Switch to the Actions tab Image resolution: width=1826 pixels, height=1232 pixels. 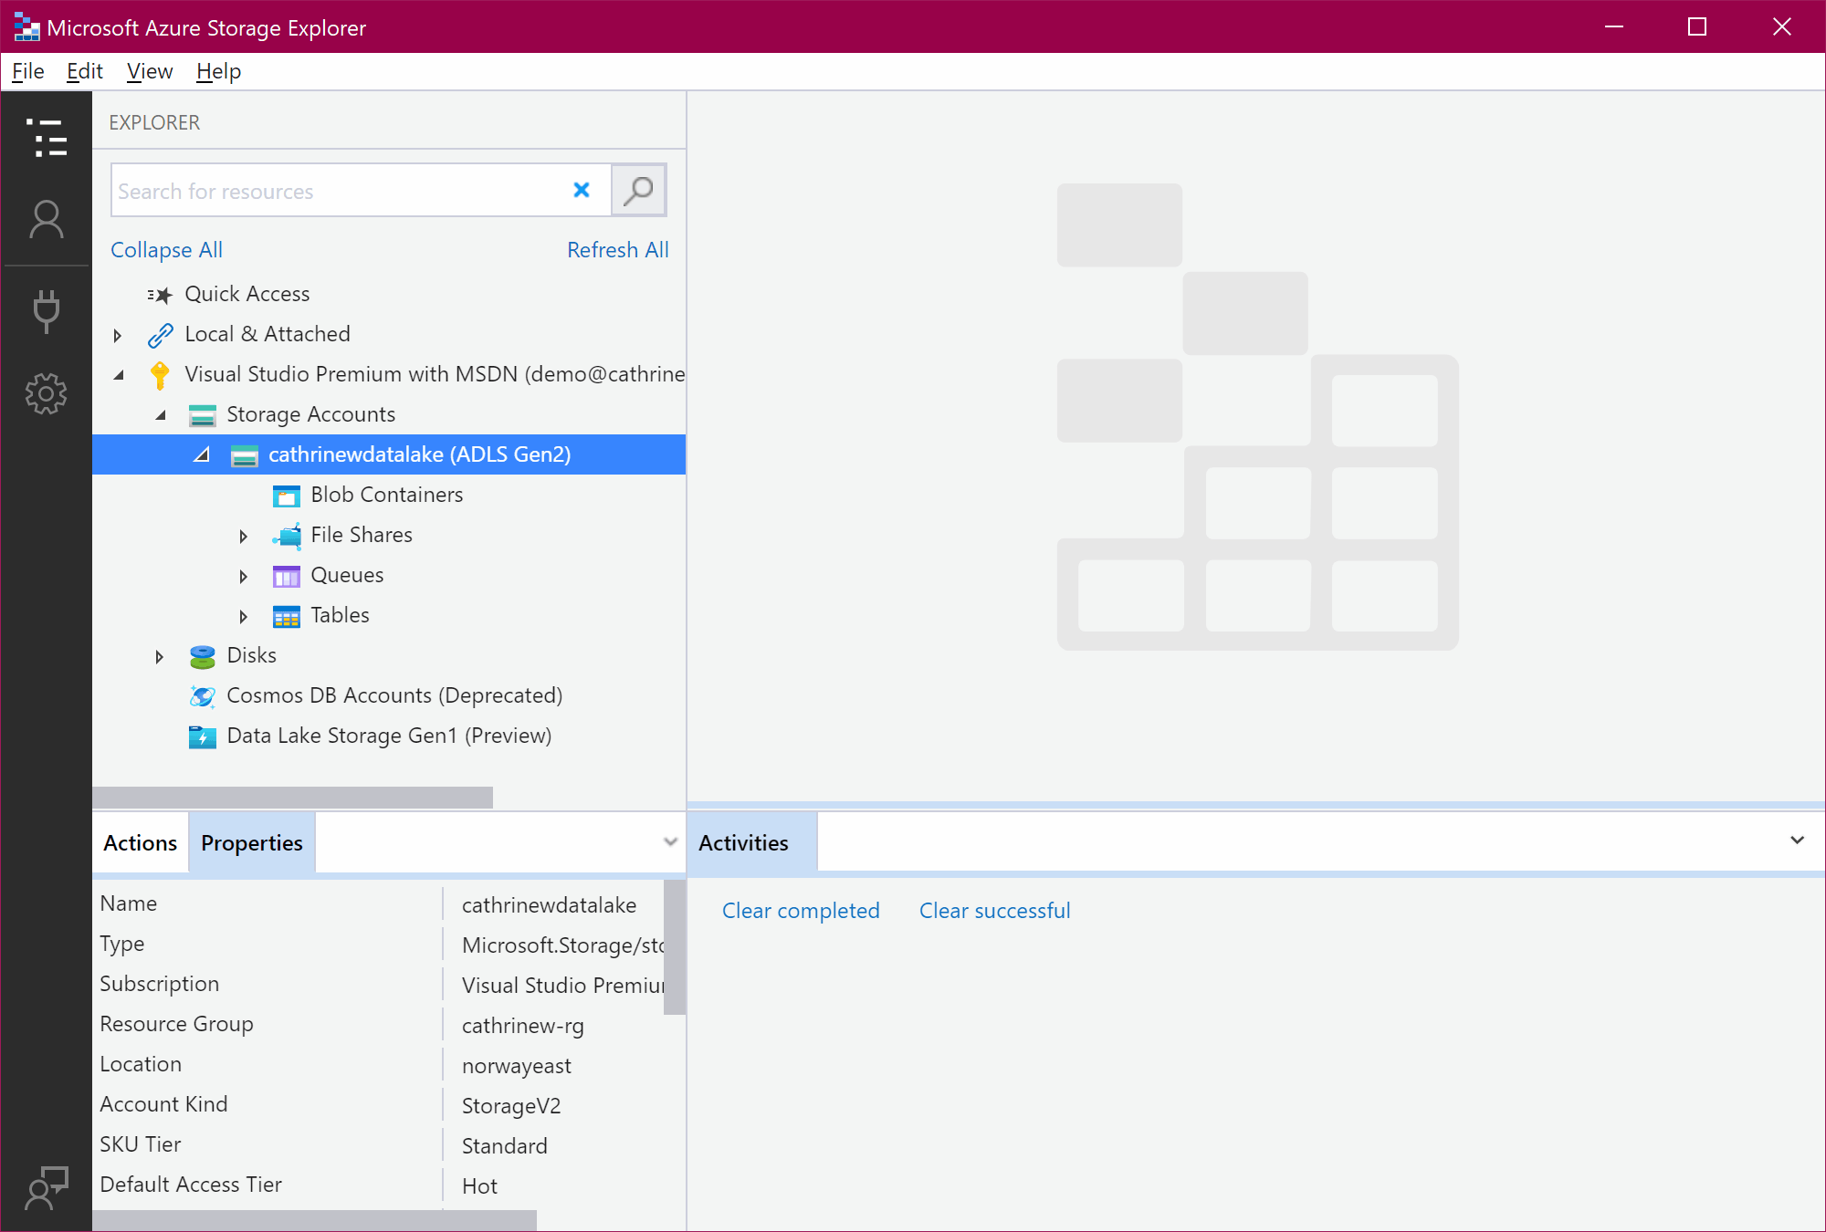[140, 843]
